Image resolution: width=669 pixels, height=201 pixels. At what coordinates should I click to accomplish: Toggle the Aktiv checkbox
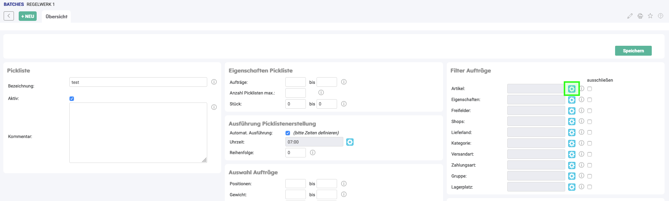coord(72,98)
